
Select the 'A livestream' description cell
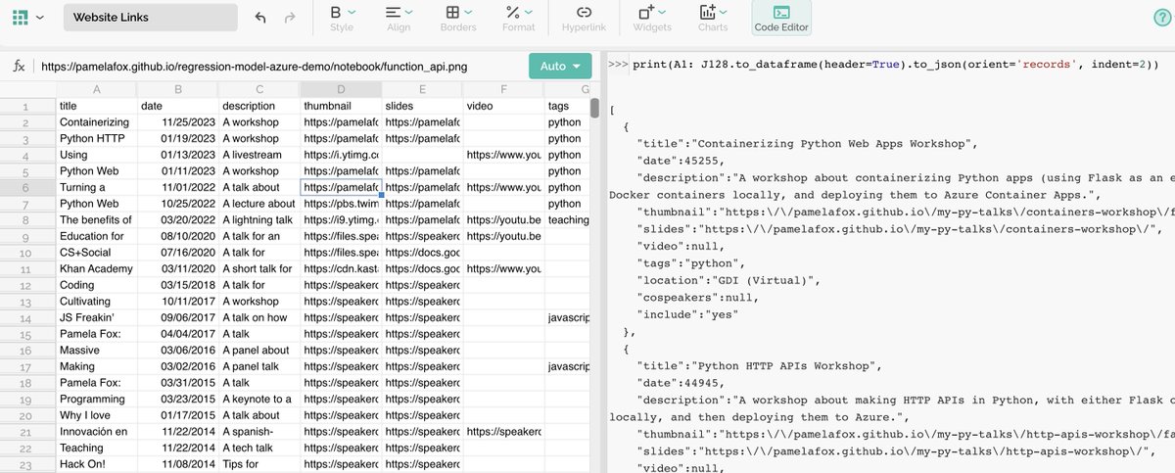[x=259, y=155]
